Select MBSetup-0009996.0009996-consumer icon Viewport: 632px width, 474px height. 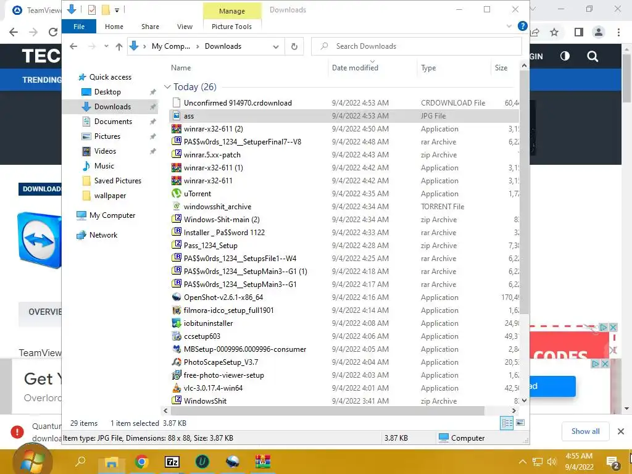pyautogui.click(x=176, y=349)
